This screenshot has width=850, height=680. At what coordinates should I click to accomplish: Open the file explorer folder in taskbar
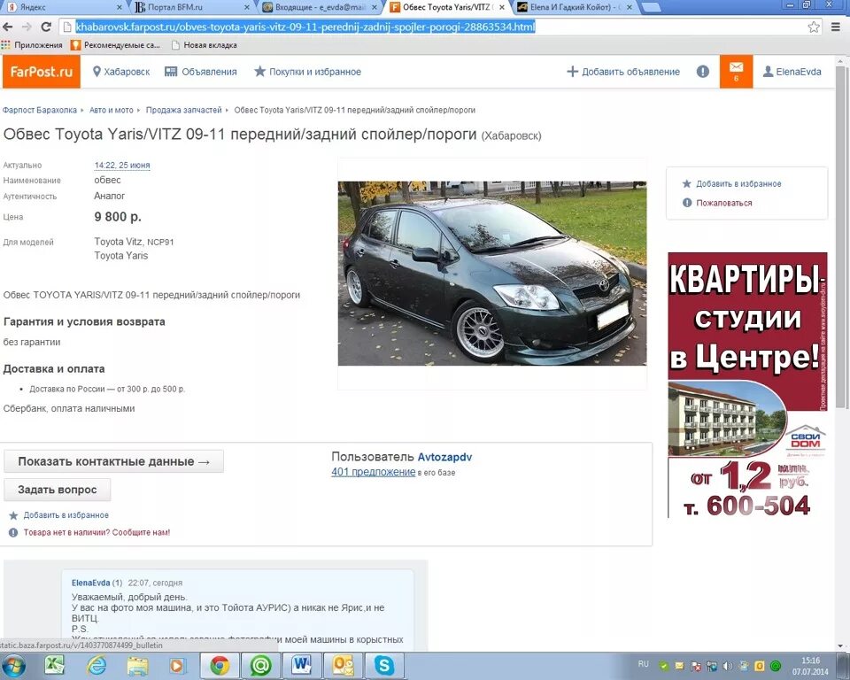(x=137, y=665)
